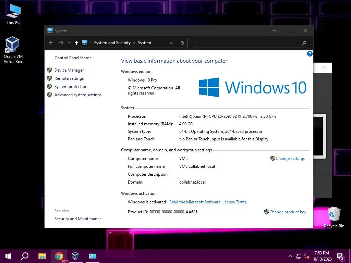Click the shield icon beside Remote settings
The width and height of the screenshot is (351, 263).
(x=49, y=78)
